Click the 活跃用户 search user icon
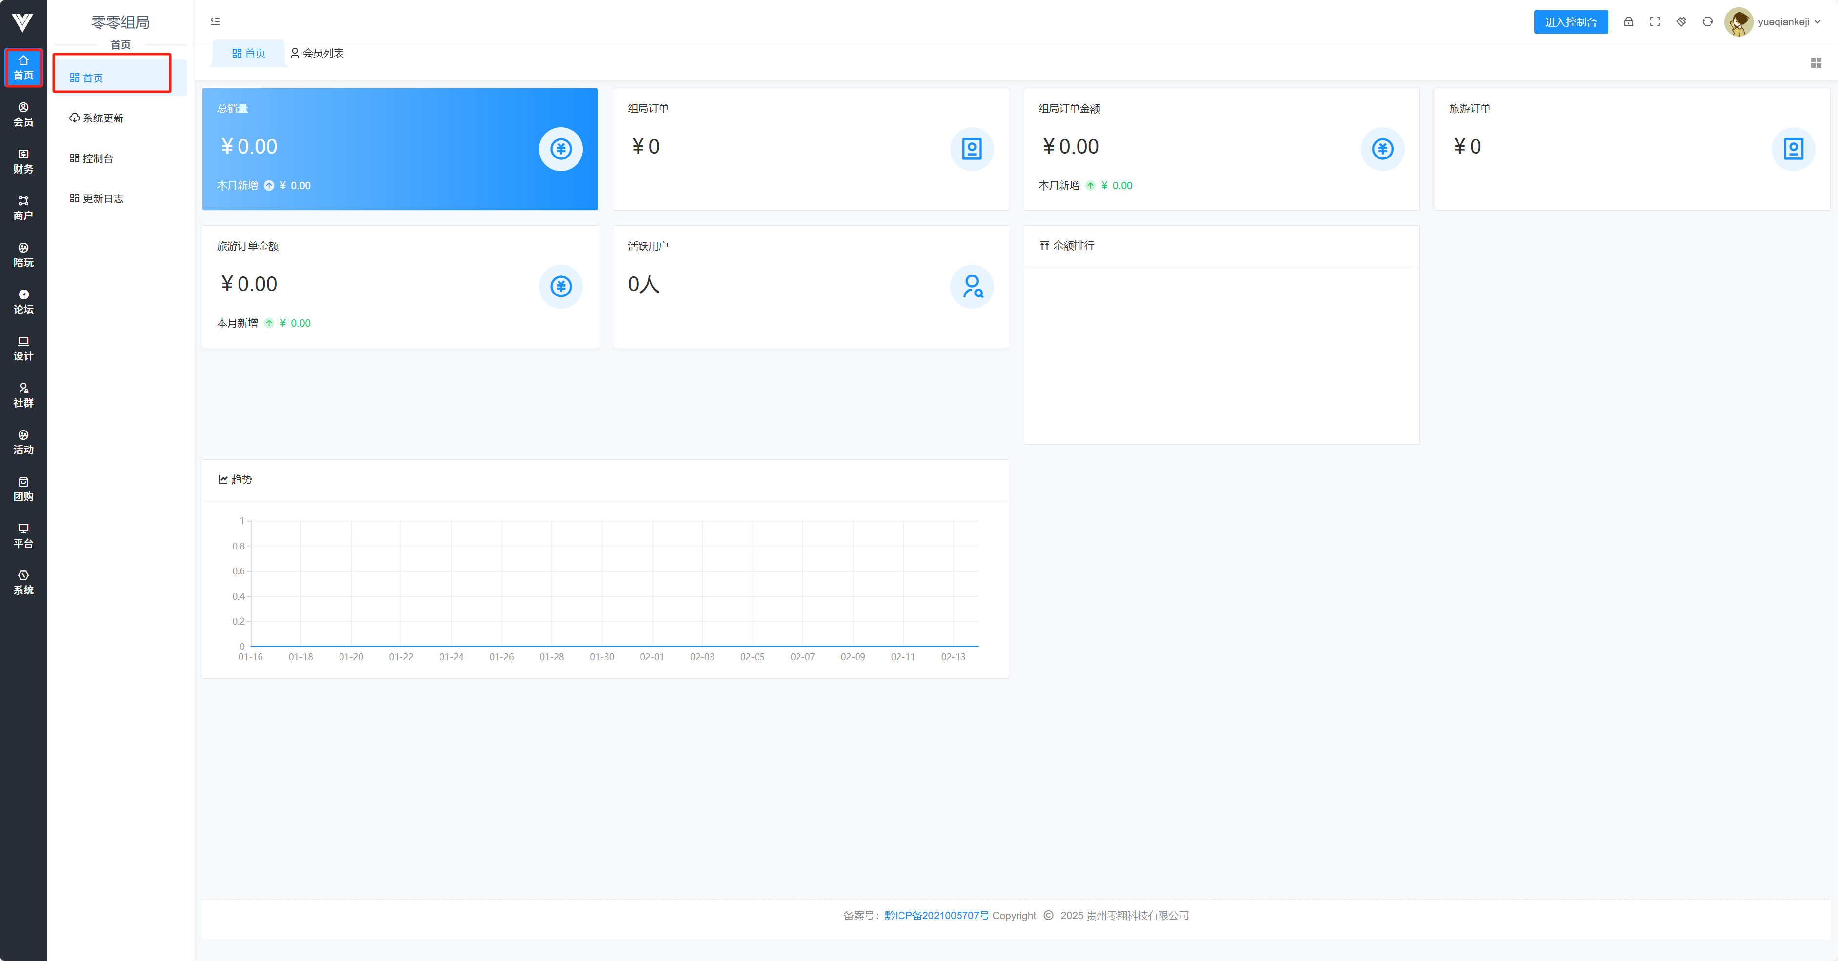The height and width of the screenshot is (961, 1838). pos(972,286)
